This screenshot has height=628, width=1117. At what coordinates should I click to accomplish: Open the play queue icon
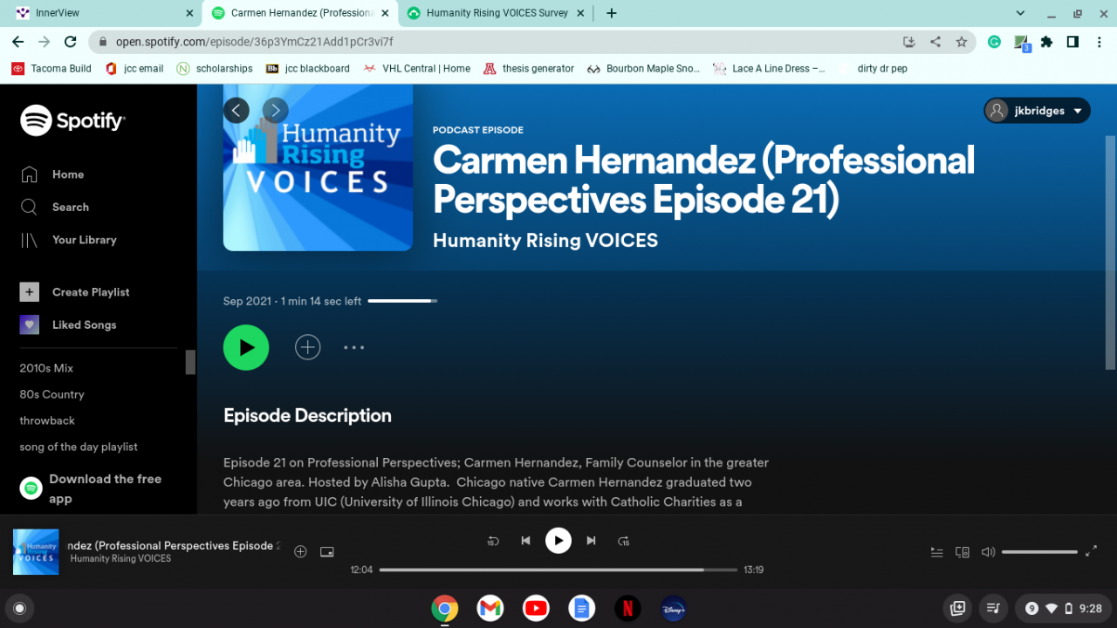(937, 552)
